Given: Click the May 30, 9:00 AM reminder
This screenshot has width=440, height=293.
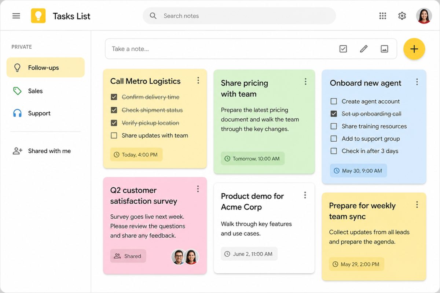Looking at the screenshot, I should click(x=358, y=171).
